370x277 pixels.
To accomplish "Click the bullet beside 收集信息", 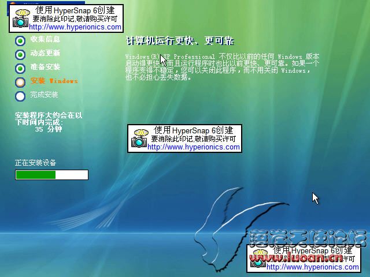I will point(20,41).
